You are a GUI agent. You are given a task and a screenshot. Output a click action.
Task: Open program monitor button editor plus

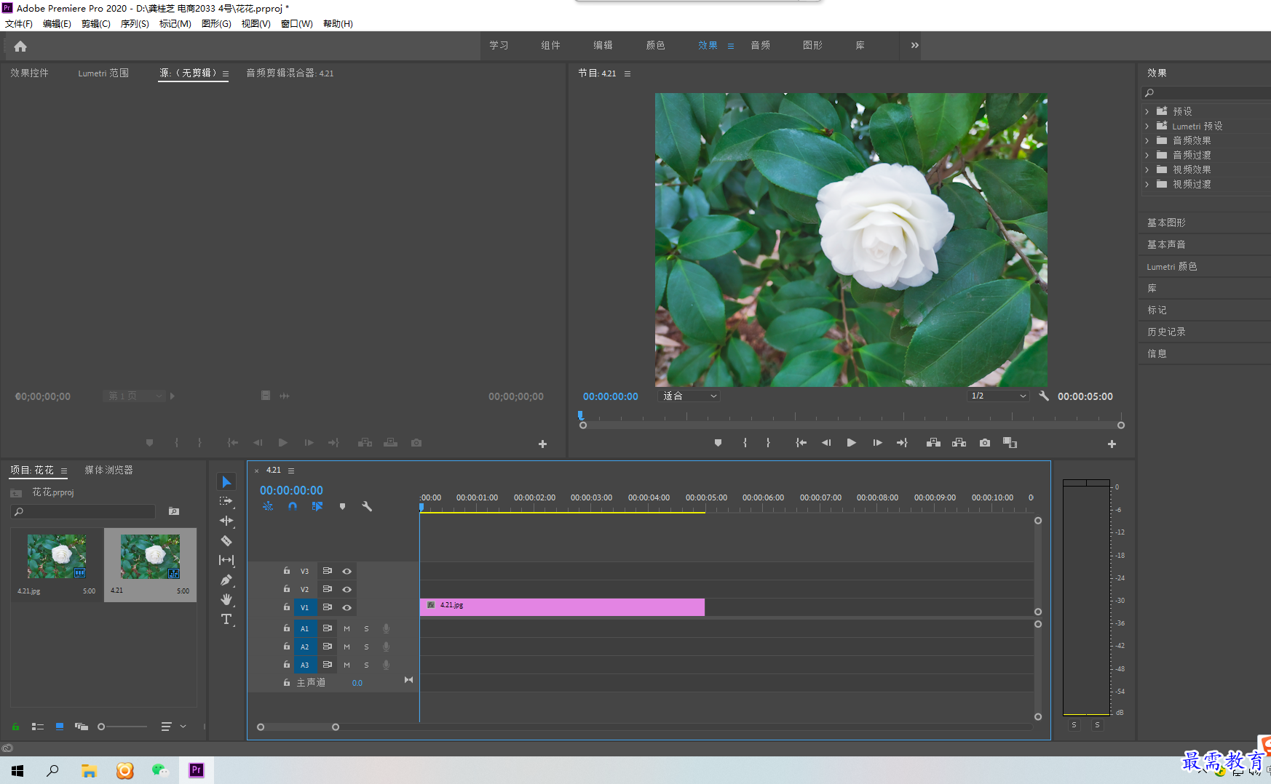[1112, 444]
